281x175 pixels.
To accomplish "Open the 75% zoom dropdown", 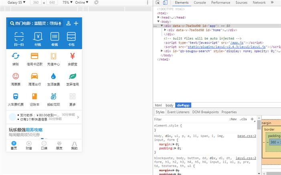I will 67,2.
